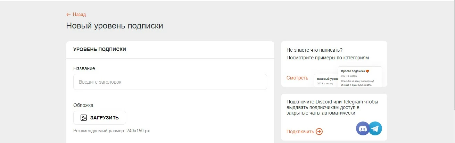Click the circled arrow icon beside Подключить

pyautogui.click(x=319, y=132)
